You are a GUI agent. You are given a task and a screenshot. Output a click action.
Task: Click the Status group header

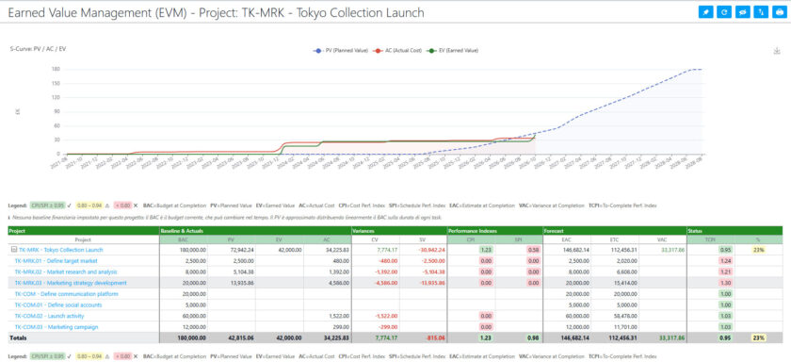(x=734, y=231)
